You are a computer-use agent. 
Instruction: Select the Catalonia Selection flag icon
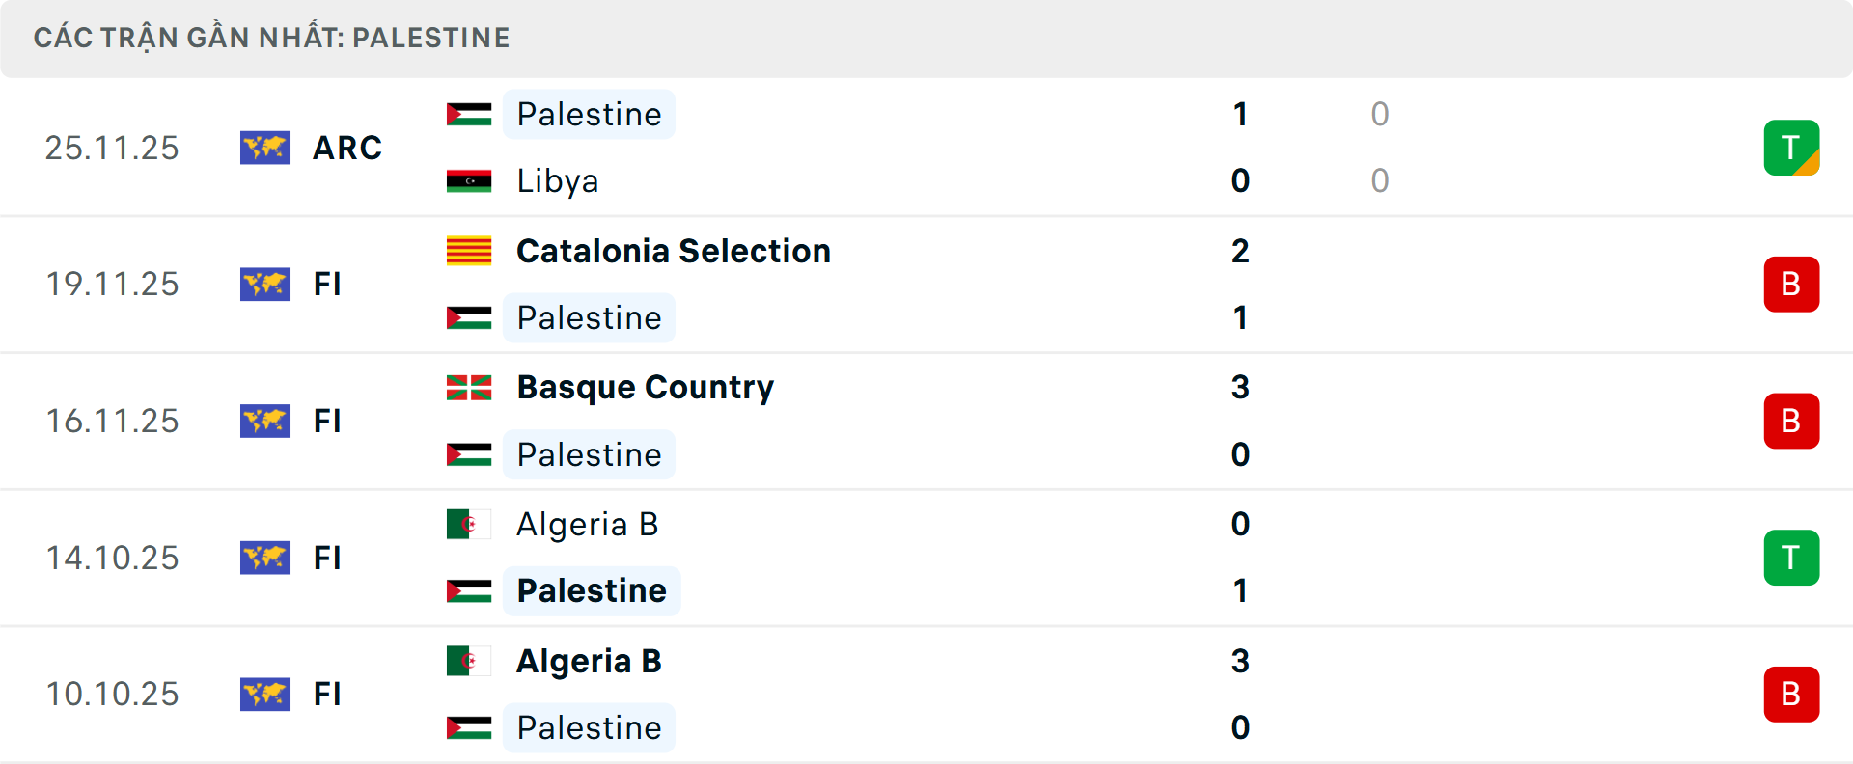[469, 251]
